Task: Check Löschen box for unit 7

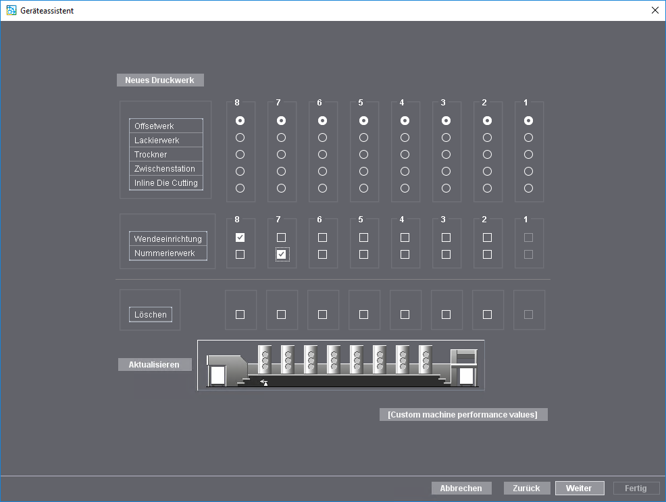Action: point(281,315)
